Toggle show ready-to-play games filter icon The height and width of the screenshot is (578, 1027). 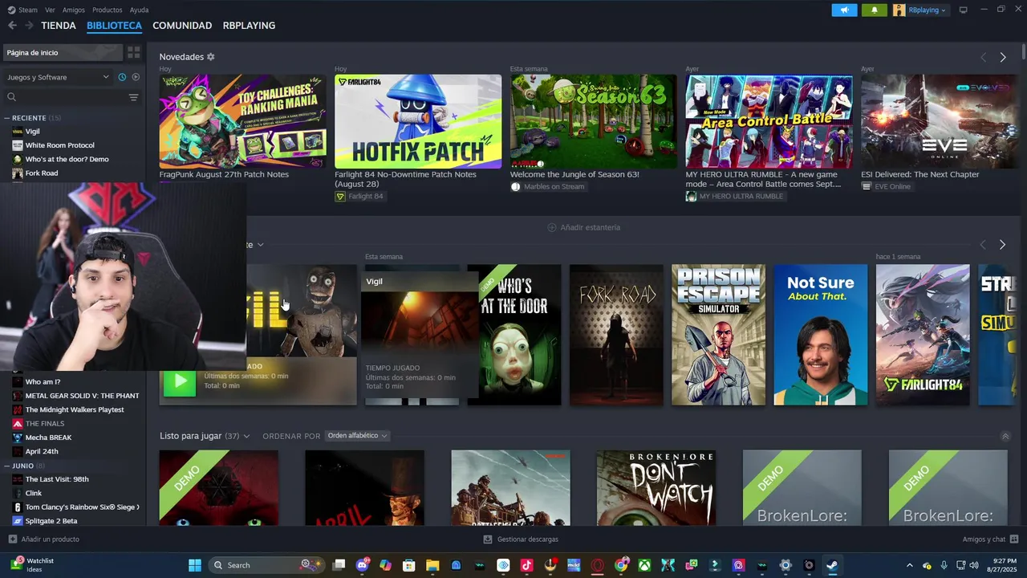(136, 77)
